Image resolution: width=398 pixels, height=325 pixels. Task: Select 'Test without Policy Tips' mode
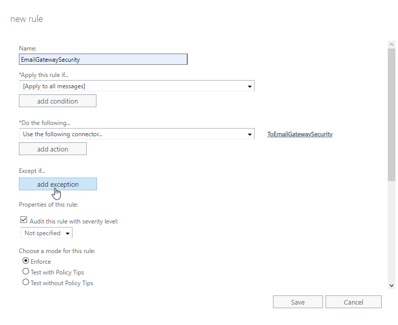click(x=26, y=283)
